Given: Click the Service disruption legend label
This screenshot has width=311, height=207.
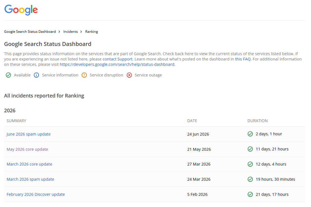Looking at the screenshot, I should pyautogui.click(x=106, y=75).
